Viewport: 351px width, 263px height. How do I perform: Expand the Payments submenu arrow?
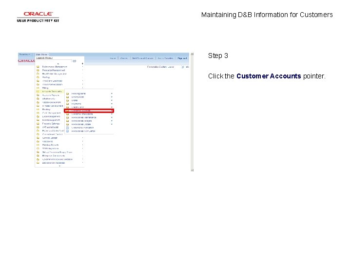112,104
